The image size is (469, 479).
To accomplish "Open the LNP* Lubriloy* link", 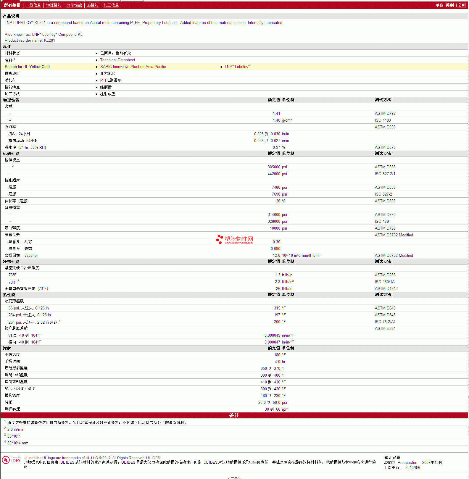I will [237, 67].
